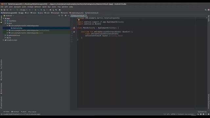Expand the Gradle Scripts node
The width and height of the screenshot is (210, 118).
click(x=4, y=40)
